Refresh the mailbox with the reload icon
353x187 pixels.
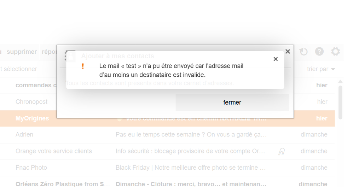pos(303,52)
